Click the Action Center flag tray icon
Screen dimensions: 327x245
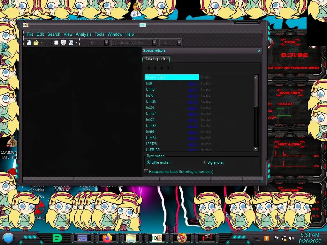tap(276, 238)
